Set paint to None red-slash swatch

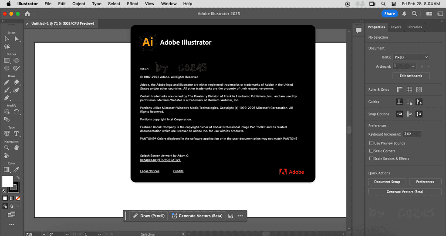click(18, 198)
